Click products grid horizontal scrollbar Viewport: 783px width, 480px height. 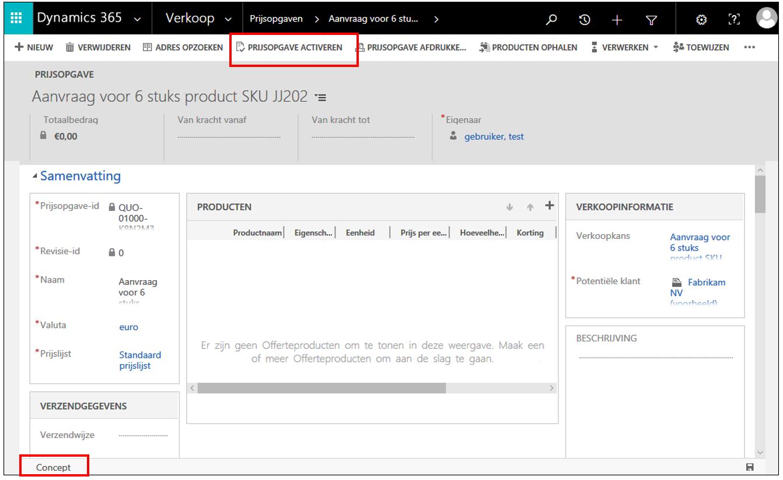321,388
